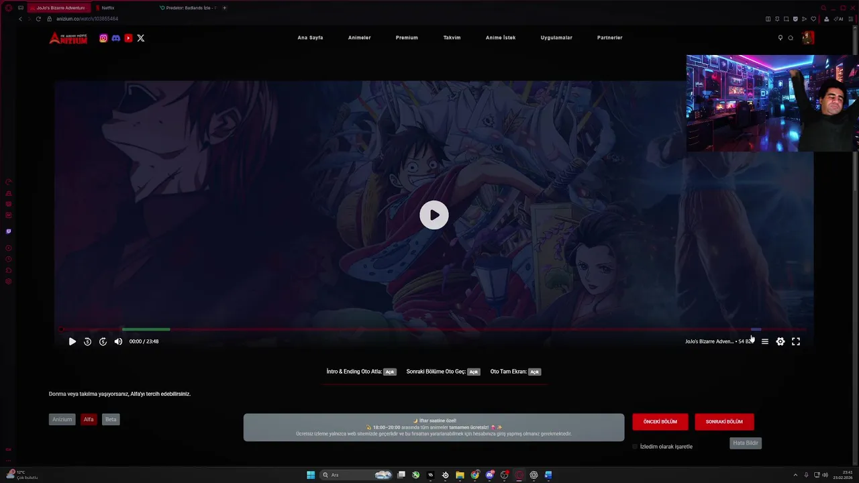This screenshot has width=859, height=483.
Task: Click the Hata Bildir button
Action: click(746, 443)
